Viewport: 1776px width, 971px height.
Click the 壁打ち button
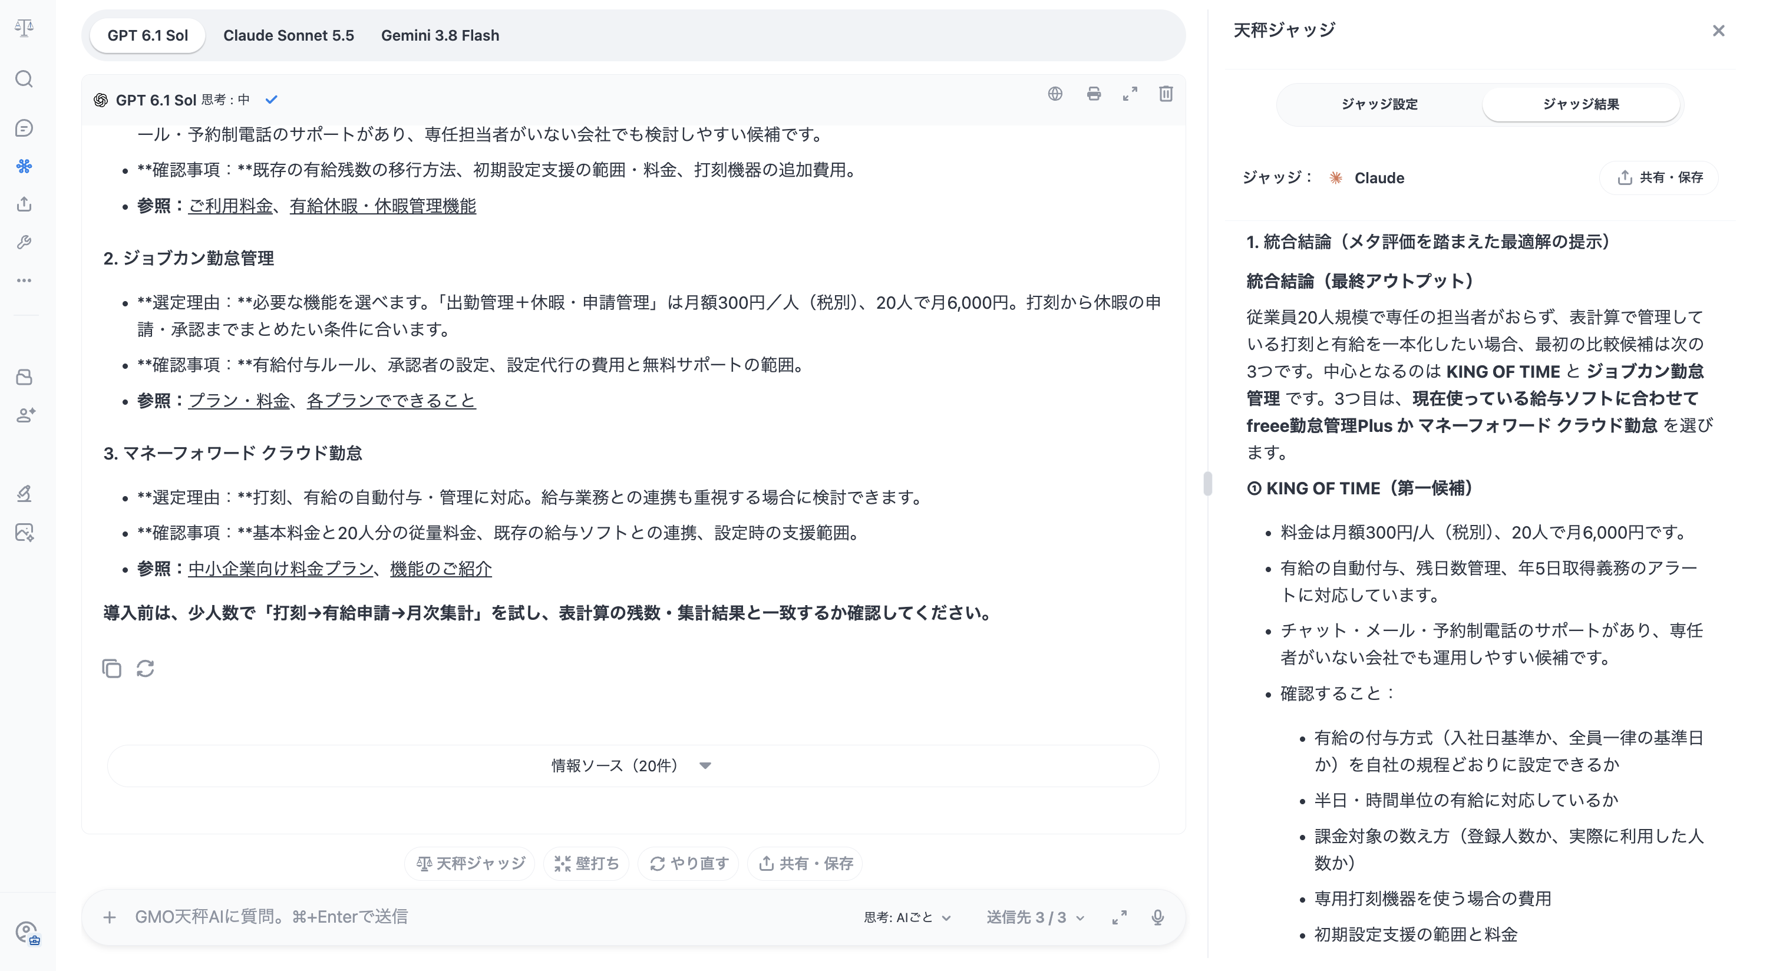click(586, 864)
